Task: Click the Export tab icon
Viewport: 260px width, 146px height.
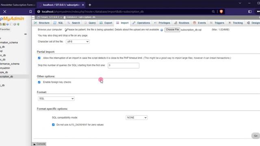Action: [x=101, y=23]
